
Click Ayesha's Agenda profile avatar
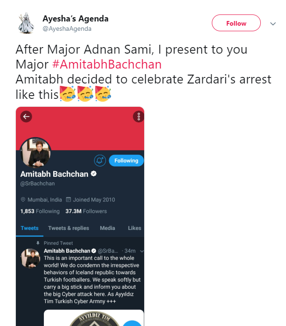coord(25,23)
